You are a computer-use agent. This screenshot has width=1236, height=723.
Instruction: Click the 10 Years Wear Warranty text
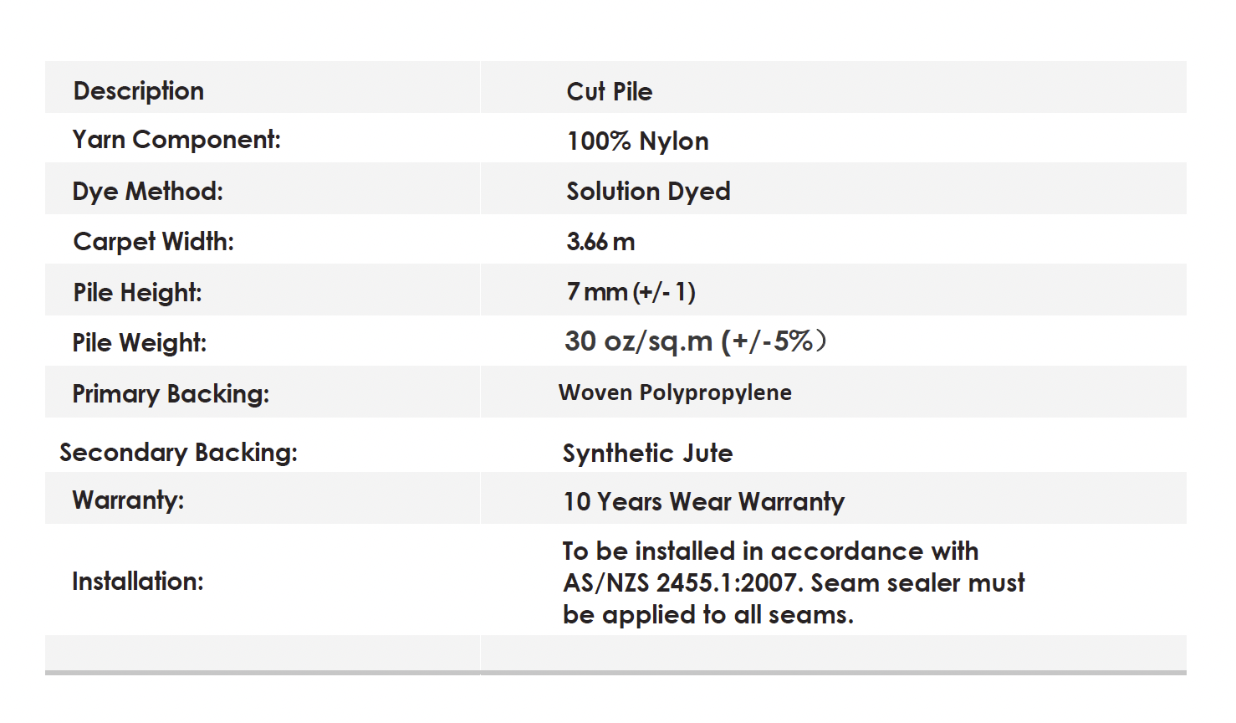tap(703, 501)
